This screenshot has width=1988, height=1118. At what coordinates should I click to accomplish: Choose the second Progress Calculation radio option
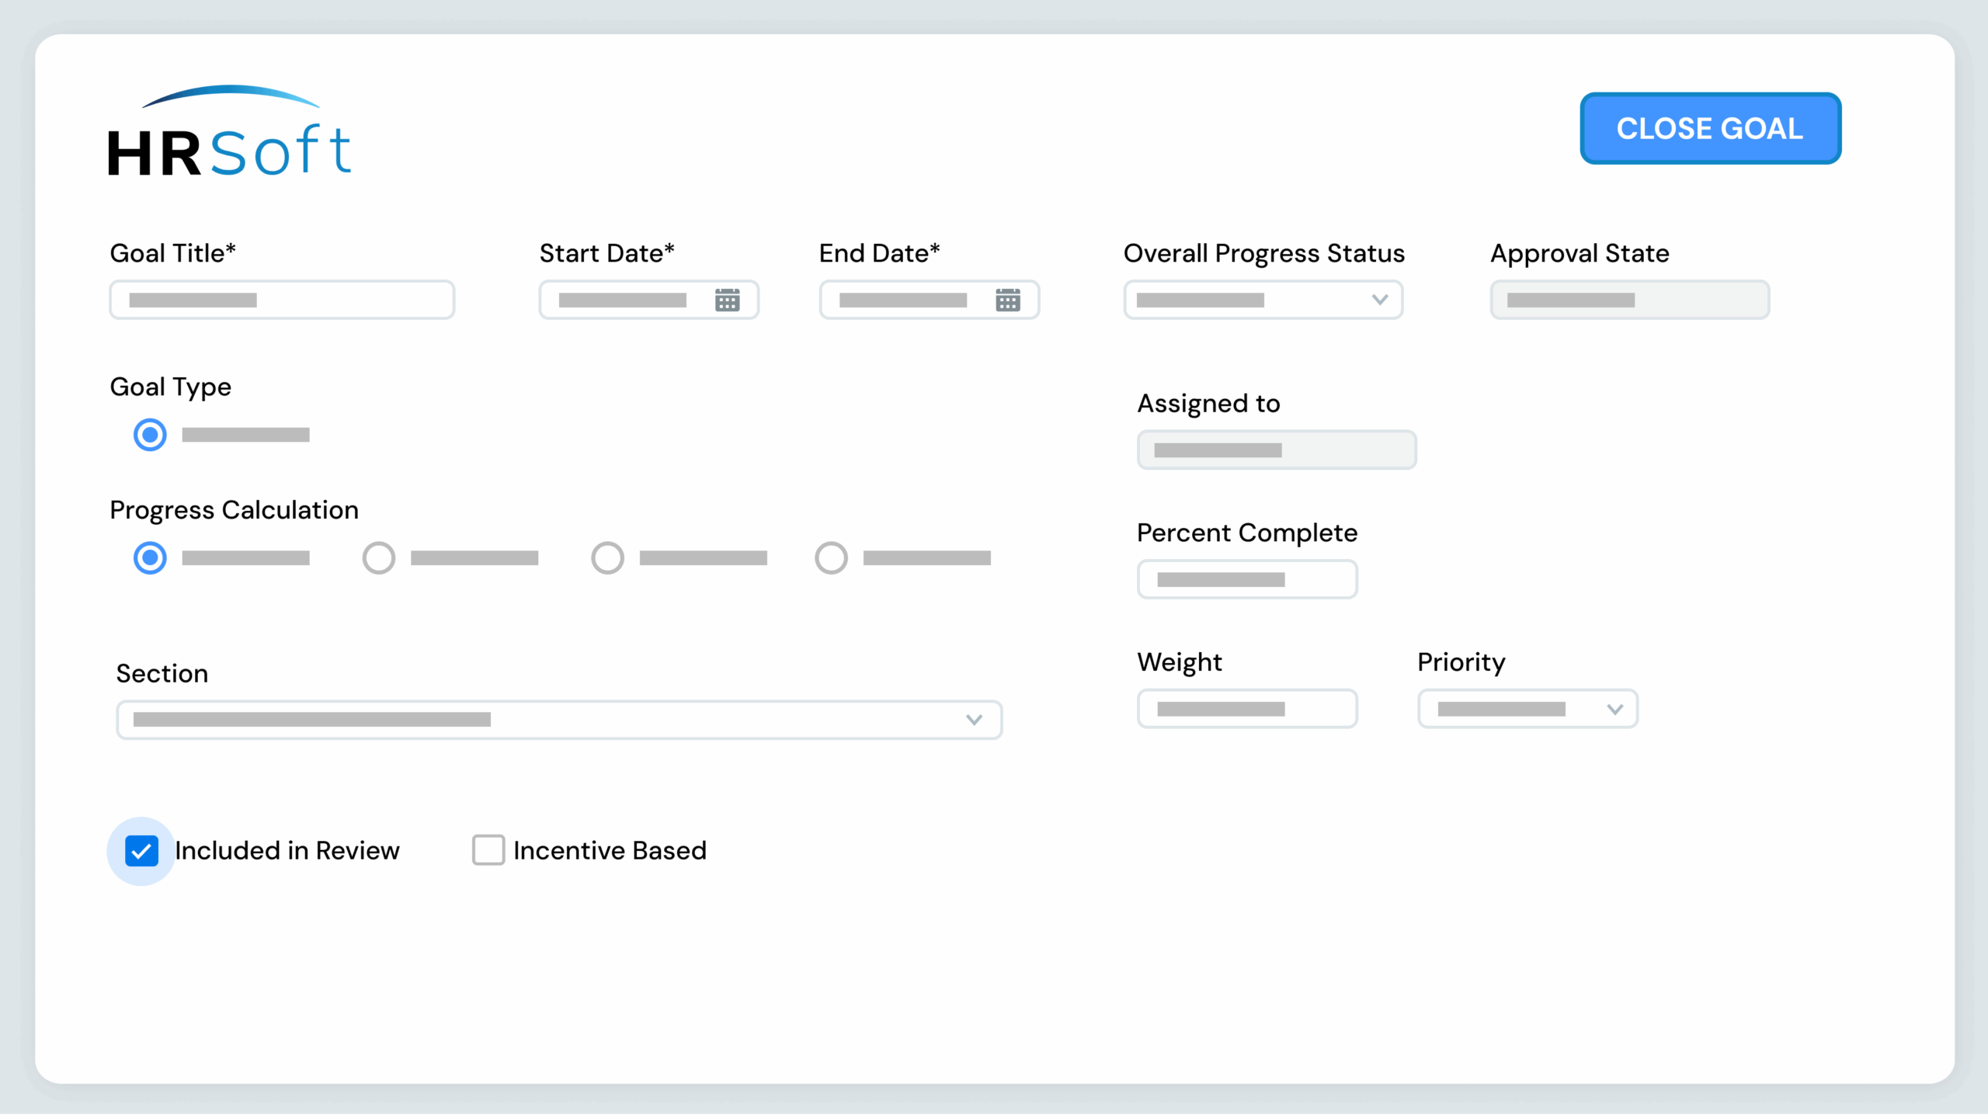379,558
